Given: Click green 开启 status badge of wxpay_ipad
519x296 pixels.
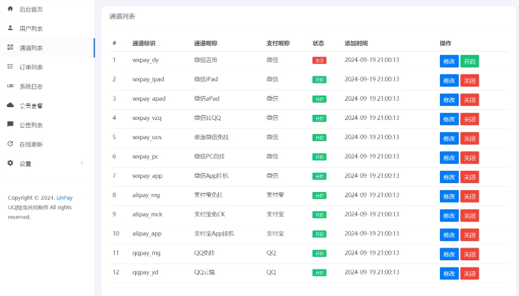Looking at the screenshot, I should click(x=319, y=80).
